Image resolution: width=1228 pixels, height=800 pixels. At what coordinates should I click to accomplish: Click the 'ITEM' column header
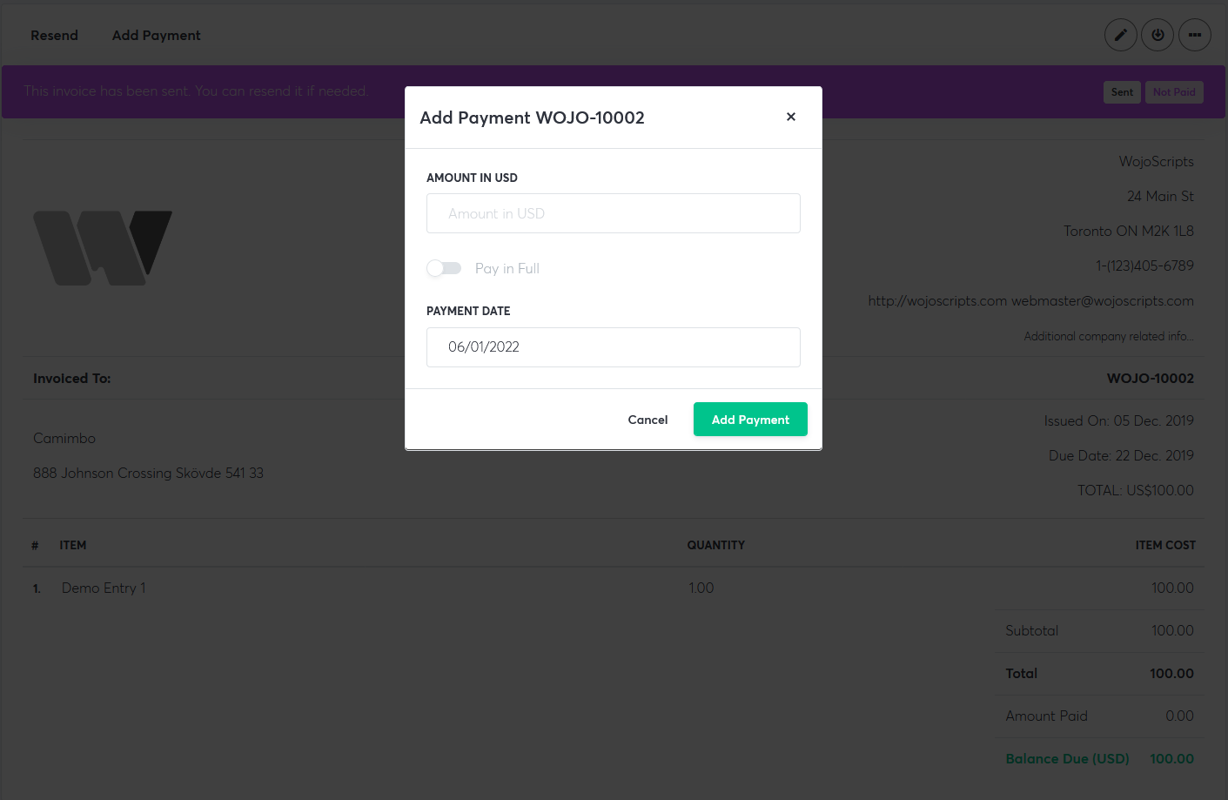coord(73,545)
